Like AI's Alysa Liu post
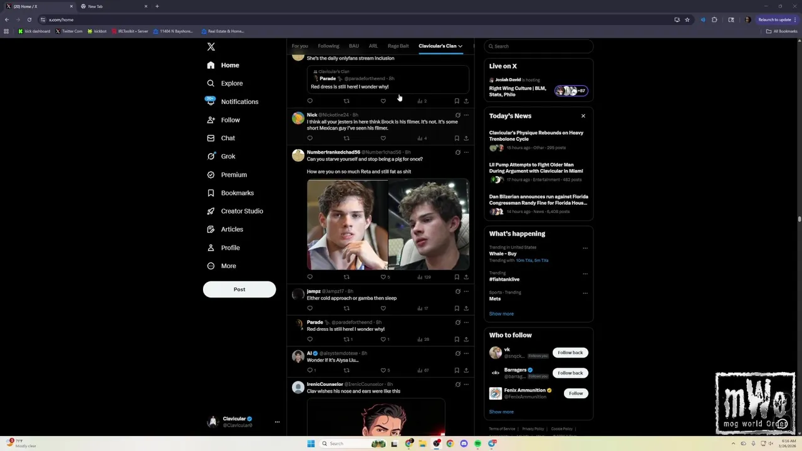The image size is (802, 451). [x=383, y=370]
